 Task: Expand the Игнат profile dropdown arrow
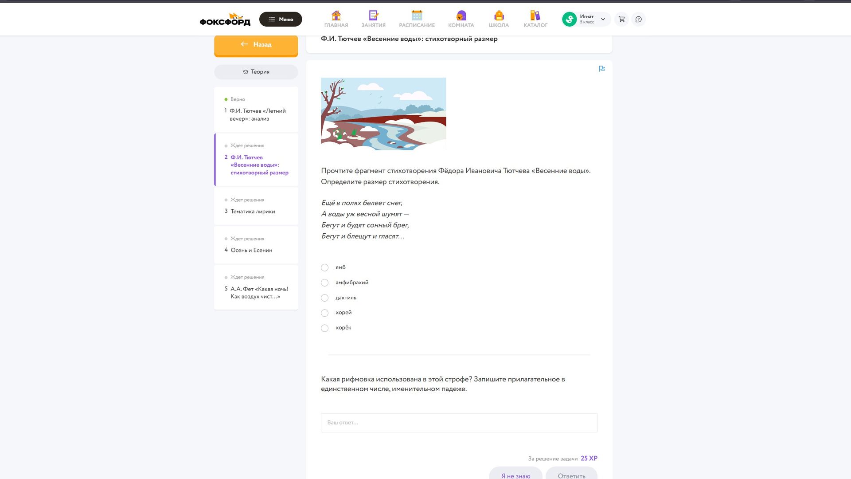click(x=603, y=19)
